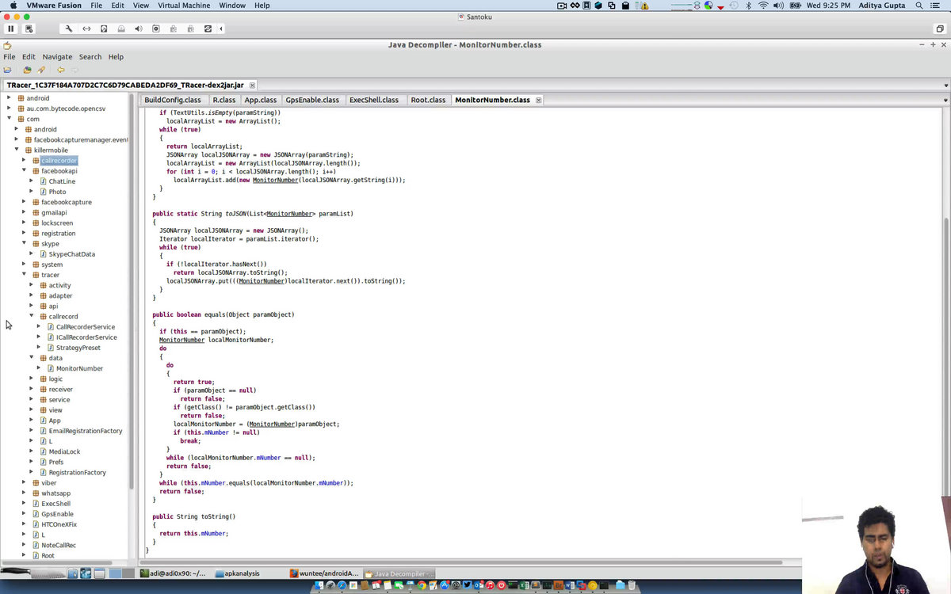Open Java Decompiler Edit menu
This screenshot has width=951, height=594.
(29, 57)
